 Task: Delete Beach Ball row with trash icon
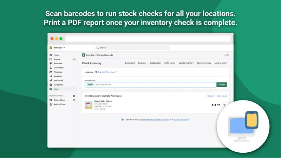pos(224,105)
